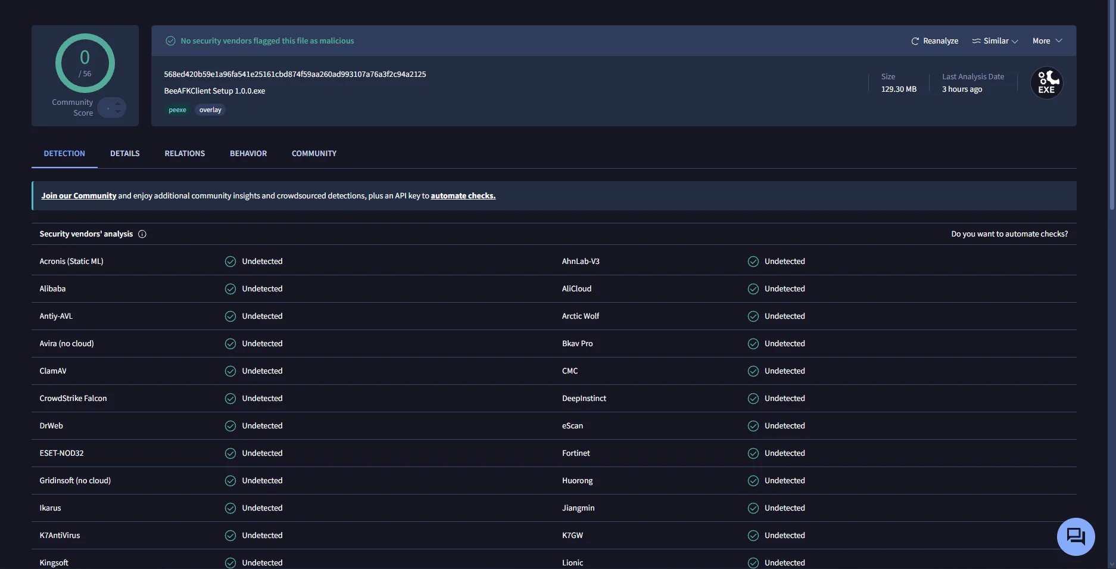The image size is (1116, 569).
Task: Follow the automate checks link
Action: click(x=463, y=196)
